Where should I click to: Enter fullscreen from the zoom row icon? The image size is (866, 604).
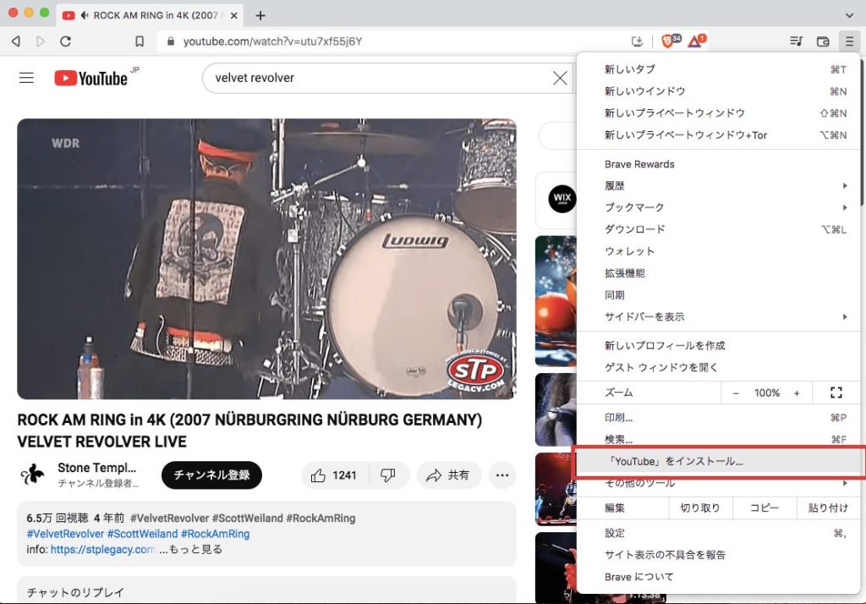coord(836,393)
